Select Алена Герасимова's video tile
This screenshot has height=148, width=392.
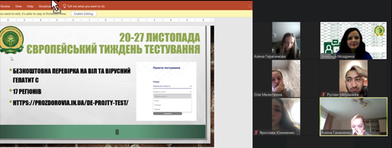pos(286,40)
